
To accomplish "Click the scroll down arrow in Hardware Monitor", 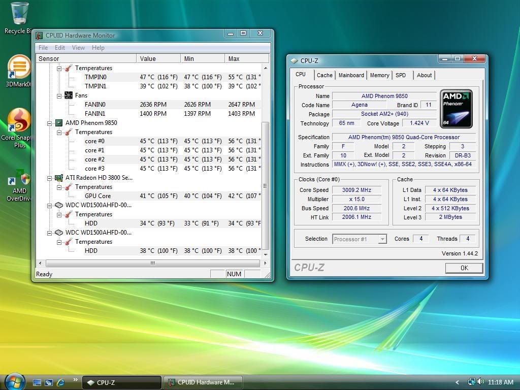I will [265, 254].
